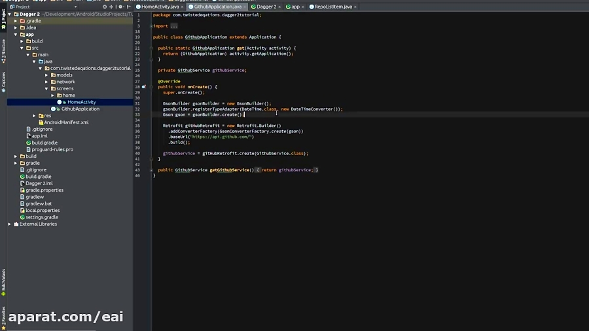Close the app editor tab
The image size is (589, 331).
click(x=303, y=7)
